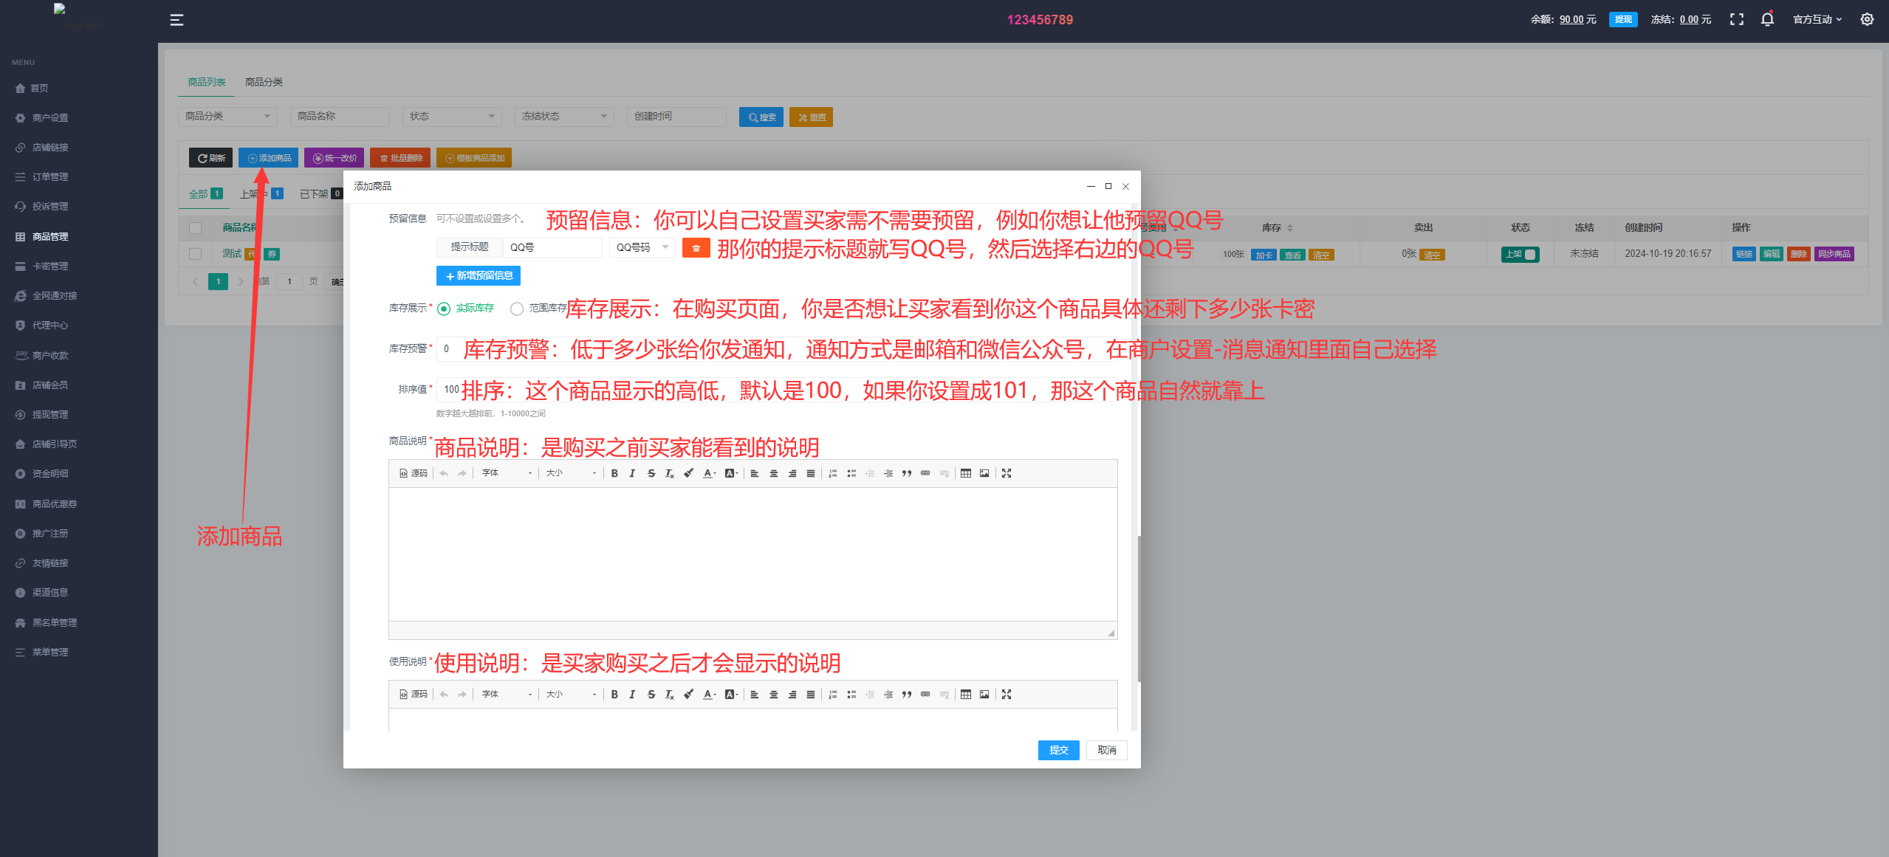Switch to the 商品分类 tab
This screenshot has width=1889, height=857.
click(264, 82)
